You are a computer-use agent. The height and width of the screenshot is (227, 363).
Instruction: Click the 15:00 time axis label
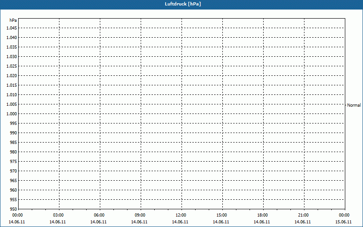222,215
